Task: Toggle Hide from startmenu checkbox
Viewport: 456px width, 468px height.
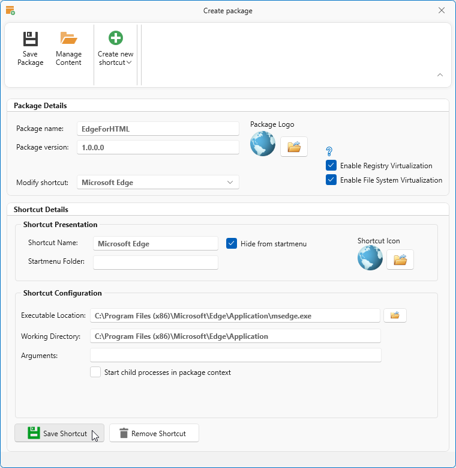Action: (232, 243)
